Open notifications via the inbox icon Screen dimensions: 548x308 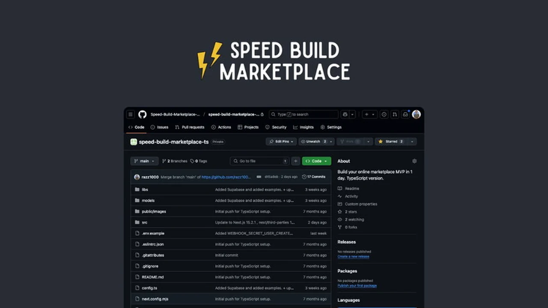405,115
